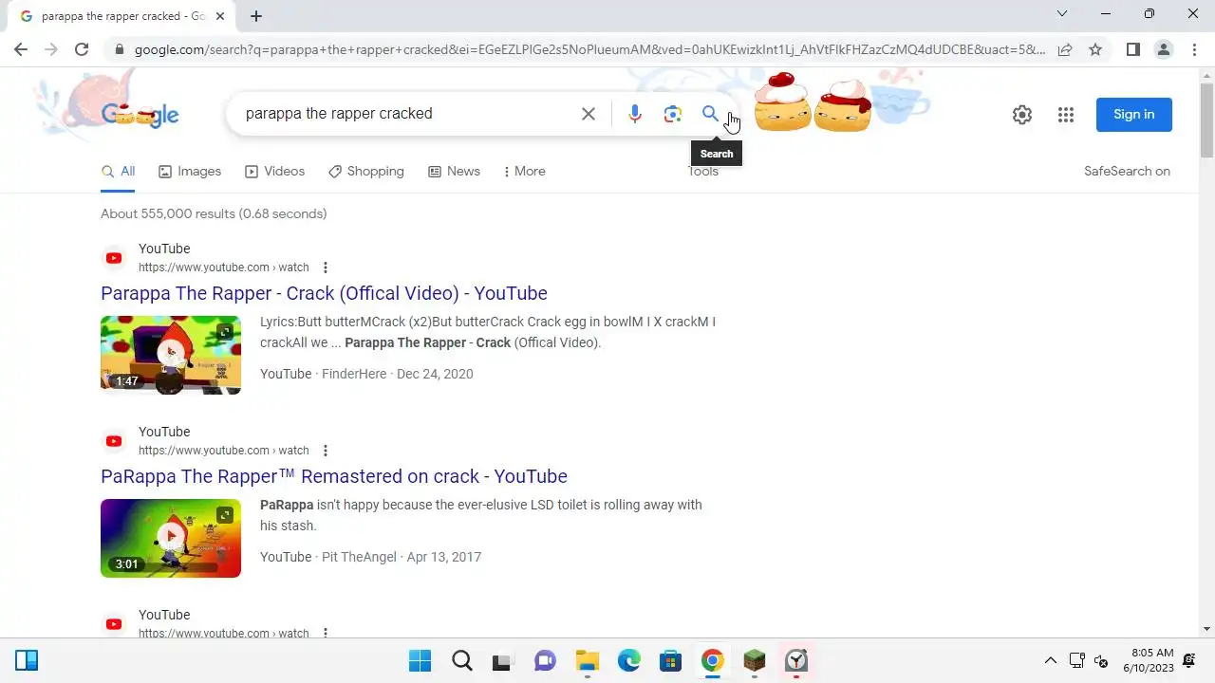Bookmark this tab with star icon
The image size is (1215, 683).
[1095, 49]
